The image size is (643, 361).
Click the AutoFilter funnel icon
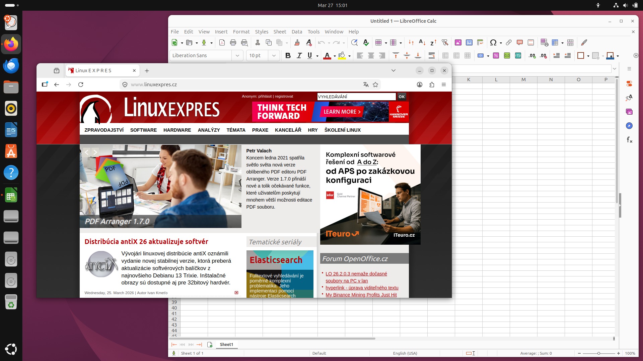point(445,42)
